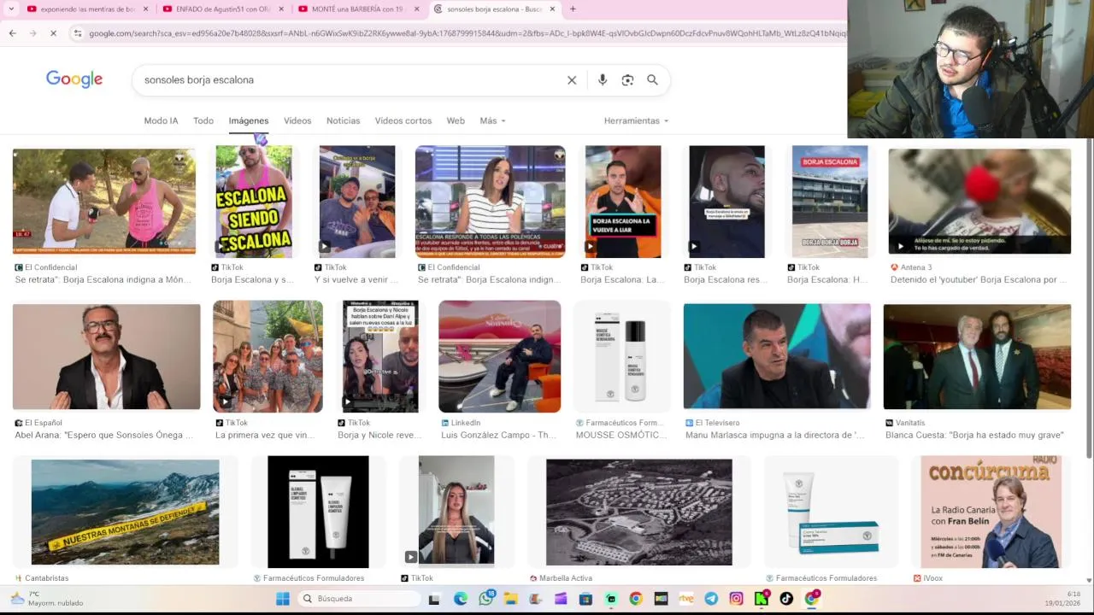Image resolution: width=1094 pixels, height=615 pixels.
Task: Select Vídeos search tab
Action: pos(297,120)
